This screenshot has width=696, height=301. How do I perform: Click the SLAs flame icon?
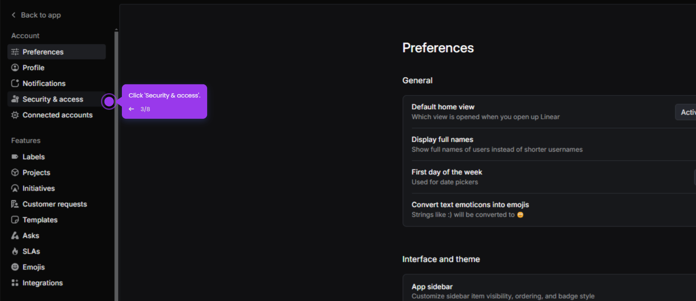coord(15,251)
